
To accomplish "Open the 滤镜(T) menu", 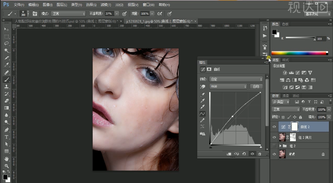I will (106, 4).
